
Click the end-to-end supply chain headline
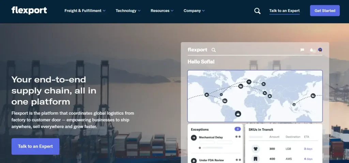click(x=54, y=91)
